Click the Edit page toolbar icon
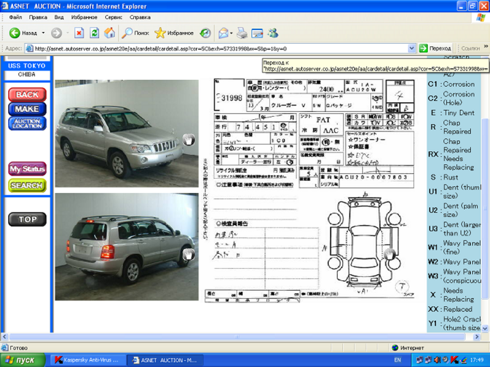This screenshot has width=490, height=367. pyautogui.click(x=257, y=33)
